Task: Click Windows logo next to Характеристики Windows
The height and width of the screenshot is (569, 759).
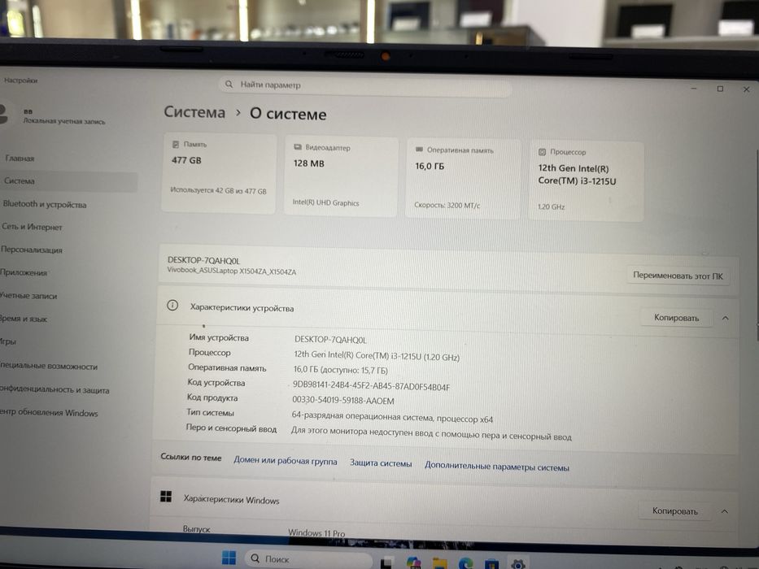Action: [x=165, y=497]
